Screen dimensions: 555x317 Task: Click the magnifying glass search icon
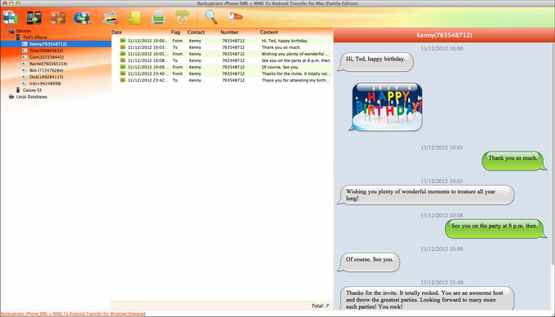[x=211, y=17]
